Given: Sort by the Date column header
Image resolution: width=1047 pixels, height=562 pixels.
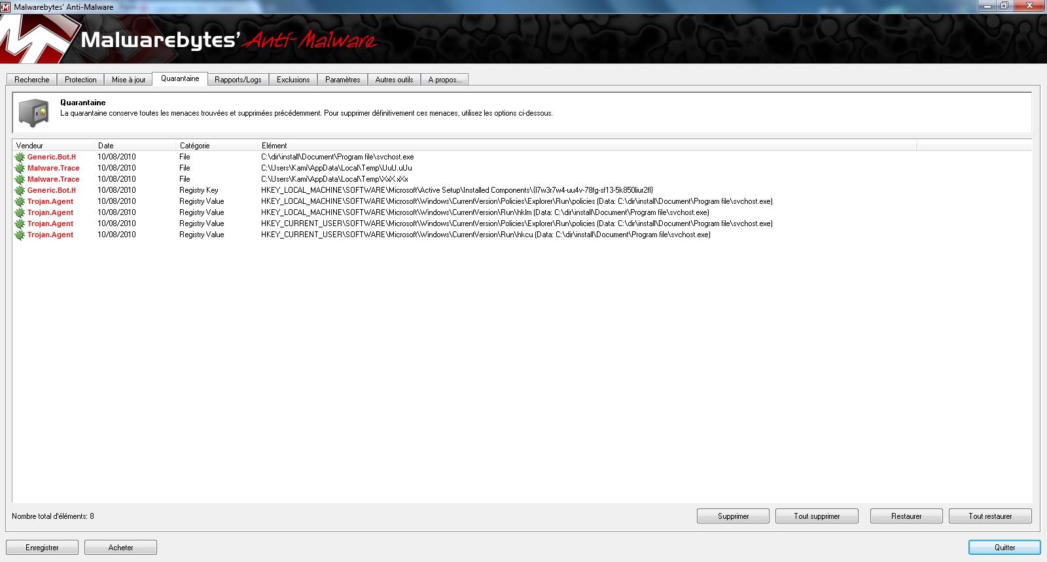Looking at the screenshot, I should [x=135, y=146].
